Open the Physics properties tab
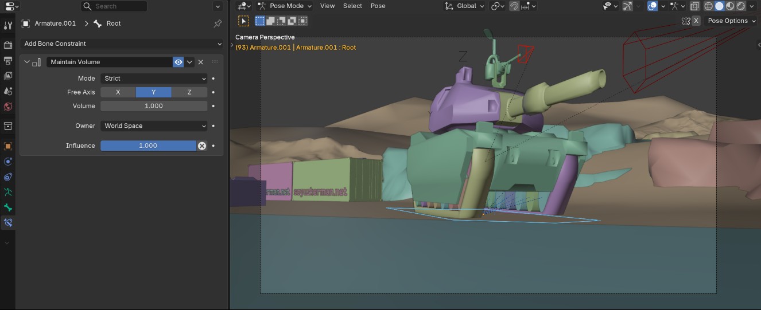761x310 pixels. pyautogui.click(x=8, y=162)
